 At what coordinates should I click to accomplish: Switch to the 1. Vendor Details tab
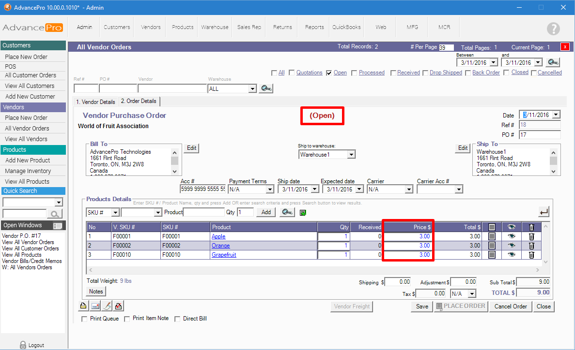(x=95, y=102)
